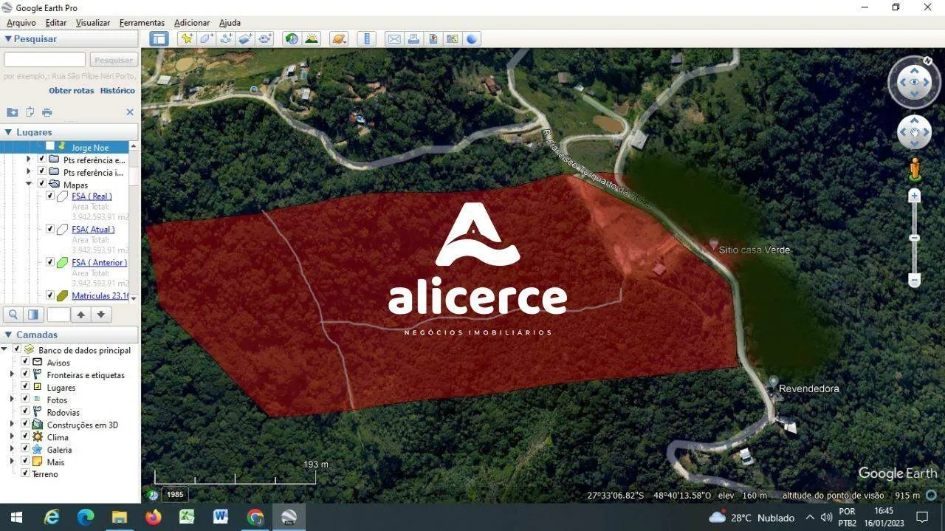Clear search results with X icon

130,112
